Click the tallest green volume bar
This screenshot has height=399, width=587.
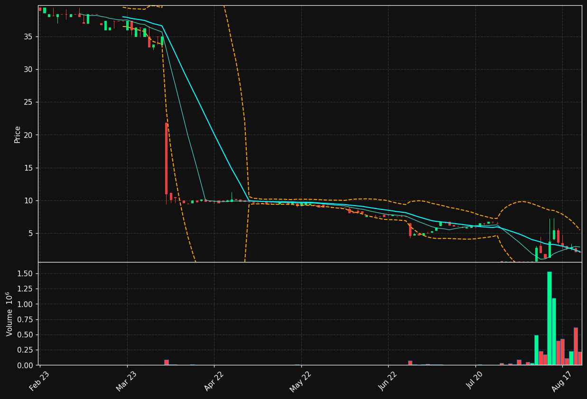[549, 318]
